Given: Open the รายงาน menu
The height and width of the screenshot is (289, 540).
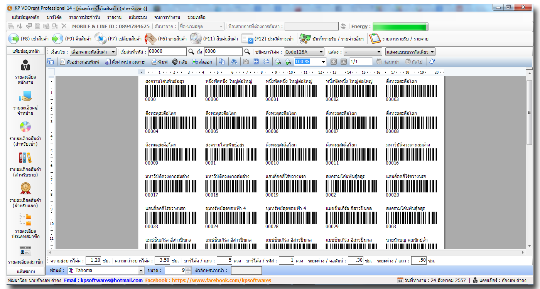Looking at the screenshot, I should [x=115, y=17].
